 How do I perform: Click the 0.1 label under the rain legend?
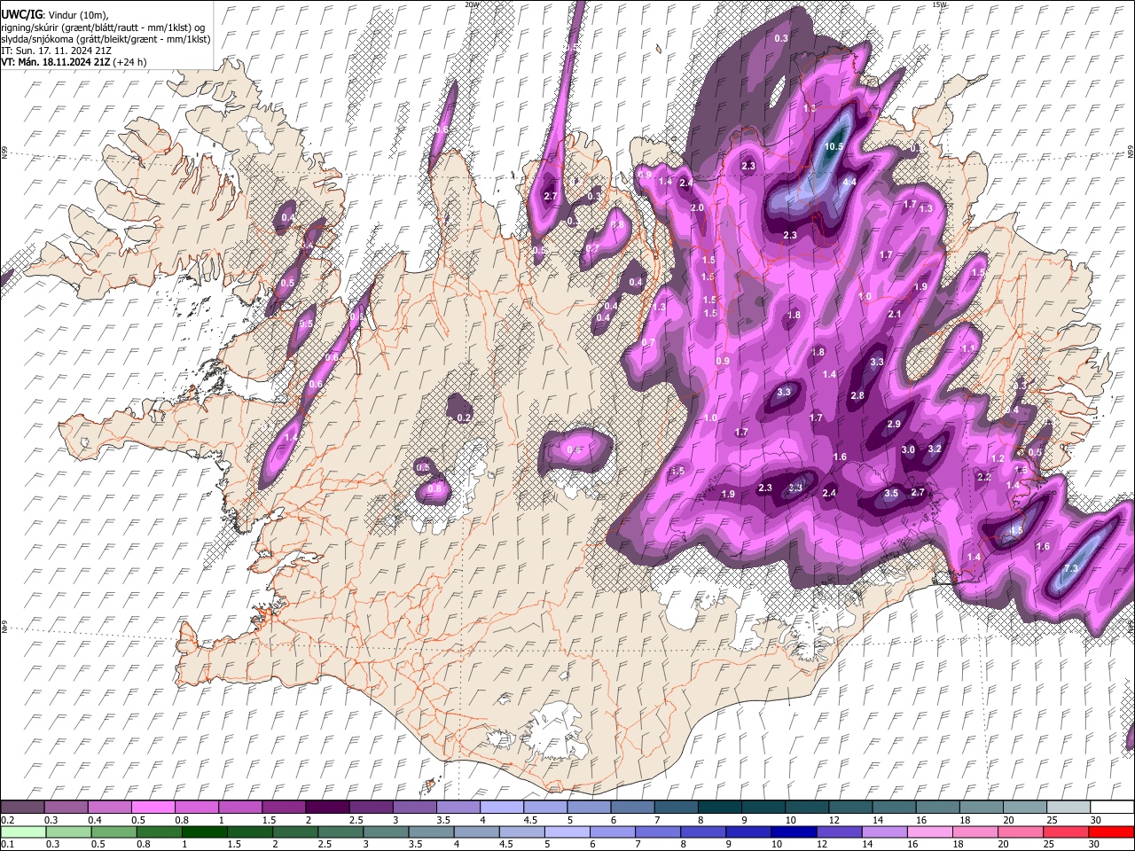pyautogui.click(x=6, y=844)
